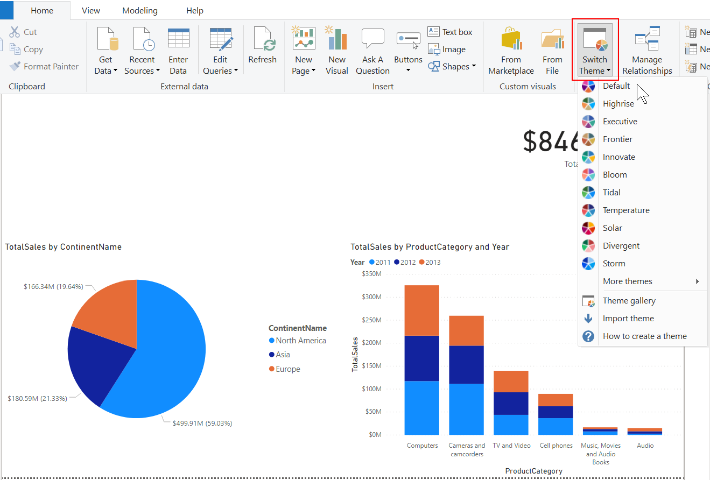The image size is (710, 480).
Task: Click North America in pie legend
Action: [x=298, y=341]
